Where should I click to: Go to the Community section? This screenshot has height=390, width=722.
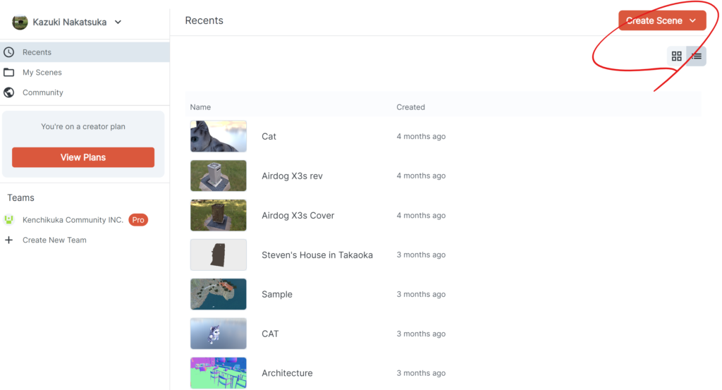point(85,92)
